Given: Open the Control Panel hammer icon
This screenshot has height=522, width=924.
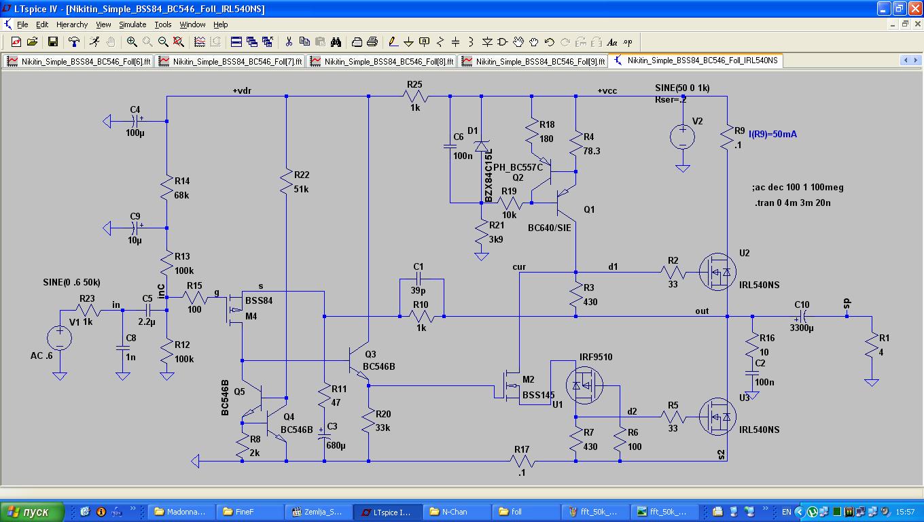Looking at the screenshot, I should pos(74,42).
